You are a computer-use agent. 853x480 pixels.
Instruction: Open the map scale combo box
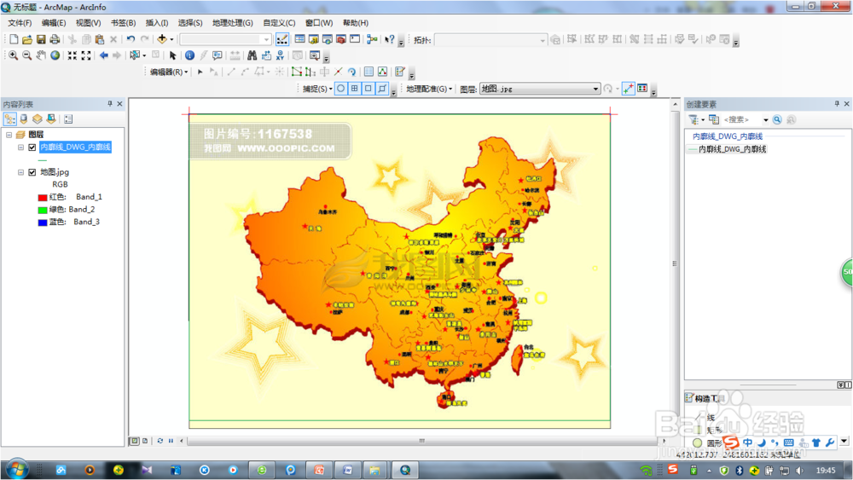point(226,39)
